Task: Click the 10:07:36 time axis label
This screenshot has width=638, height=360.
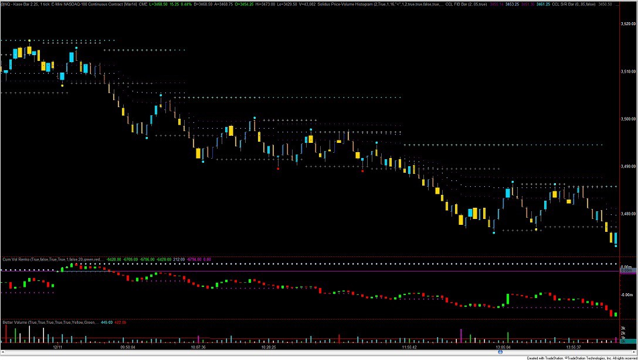Action: click(x=198, y=347)
